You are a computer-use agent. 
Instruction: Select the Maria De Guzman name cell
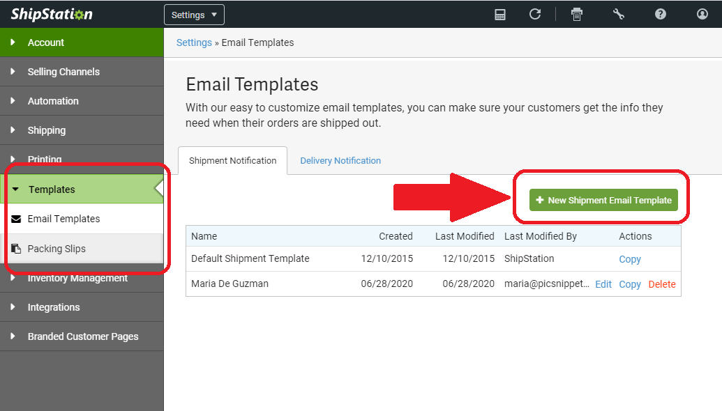pos(230,284)
